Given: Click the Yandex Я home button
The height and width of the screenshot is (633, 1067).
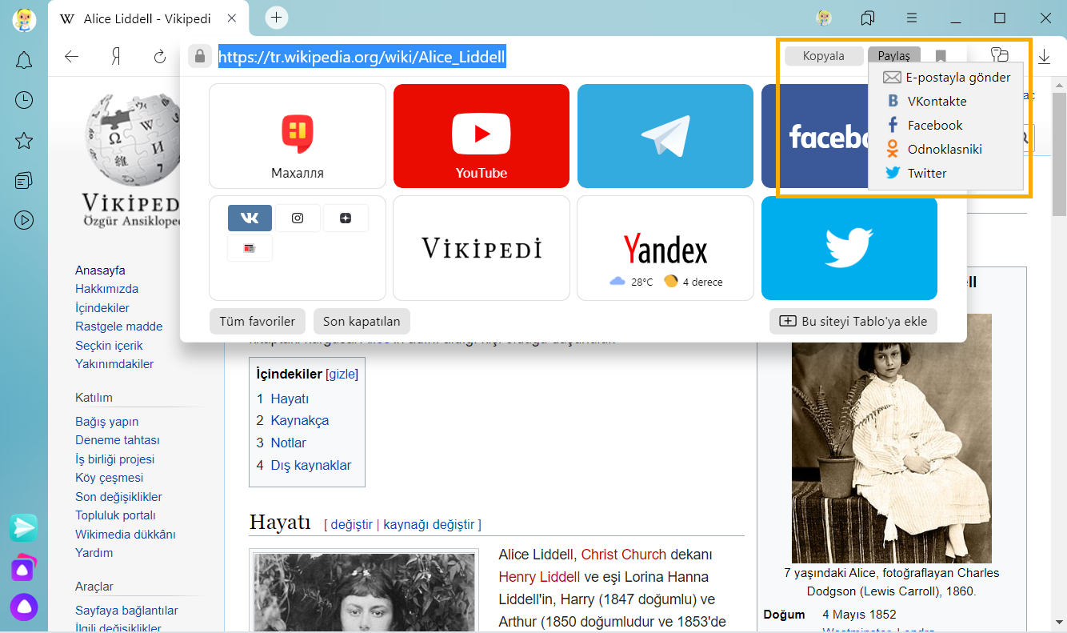Looking at the screenshot, I should point(116,56).
